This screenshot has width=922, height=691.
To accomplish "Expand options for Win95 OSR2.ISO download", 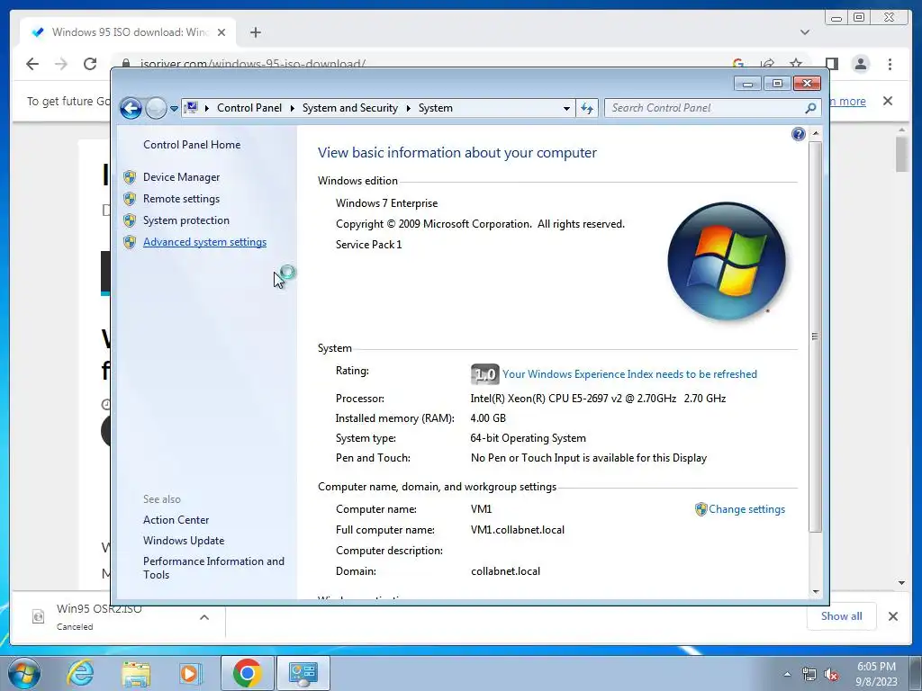I will [x=204, y=617].
